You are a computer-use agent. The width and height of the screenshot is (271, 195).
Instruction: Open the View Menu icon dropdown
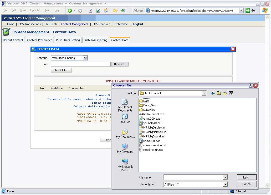232,93
